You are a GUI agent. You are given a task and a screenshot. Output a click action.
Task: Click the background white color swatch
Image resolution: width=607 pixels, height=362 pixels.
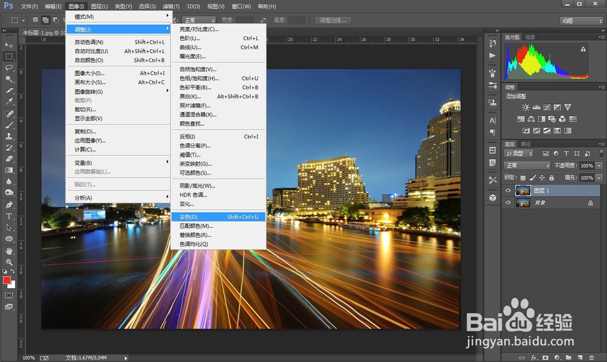(x=13, y=286)
